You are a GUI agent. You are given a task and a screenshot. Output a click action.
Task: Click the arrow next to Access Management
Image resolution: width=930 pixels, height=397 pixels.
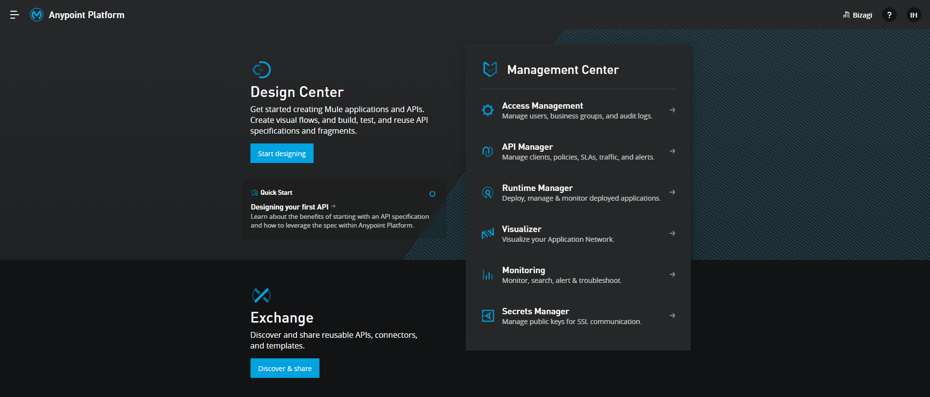[672, 110]
